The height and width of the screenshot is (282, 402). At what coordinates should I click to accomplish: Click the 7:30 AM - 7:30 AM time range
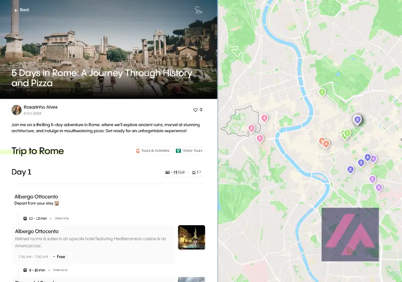pyautogui.click(x=33, y=257)
